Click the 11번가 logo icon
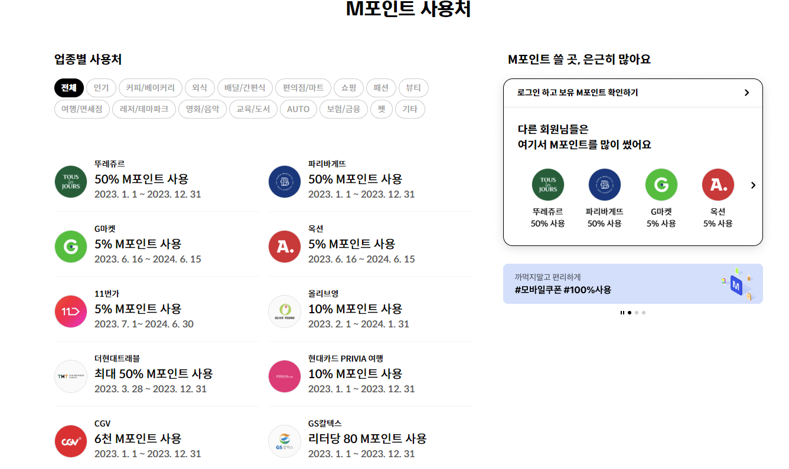The height and width of the screenshot is (469, 789). click(x=71, y=311)
